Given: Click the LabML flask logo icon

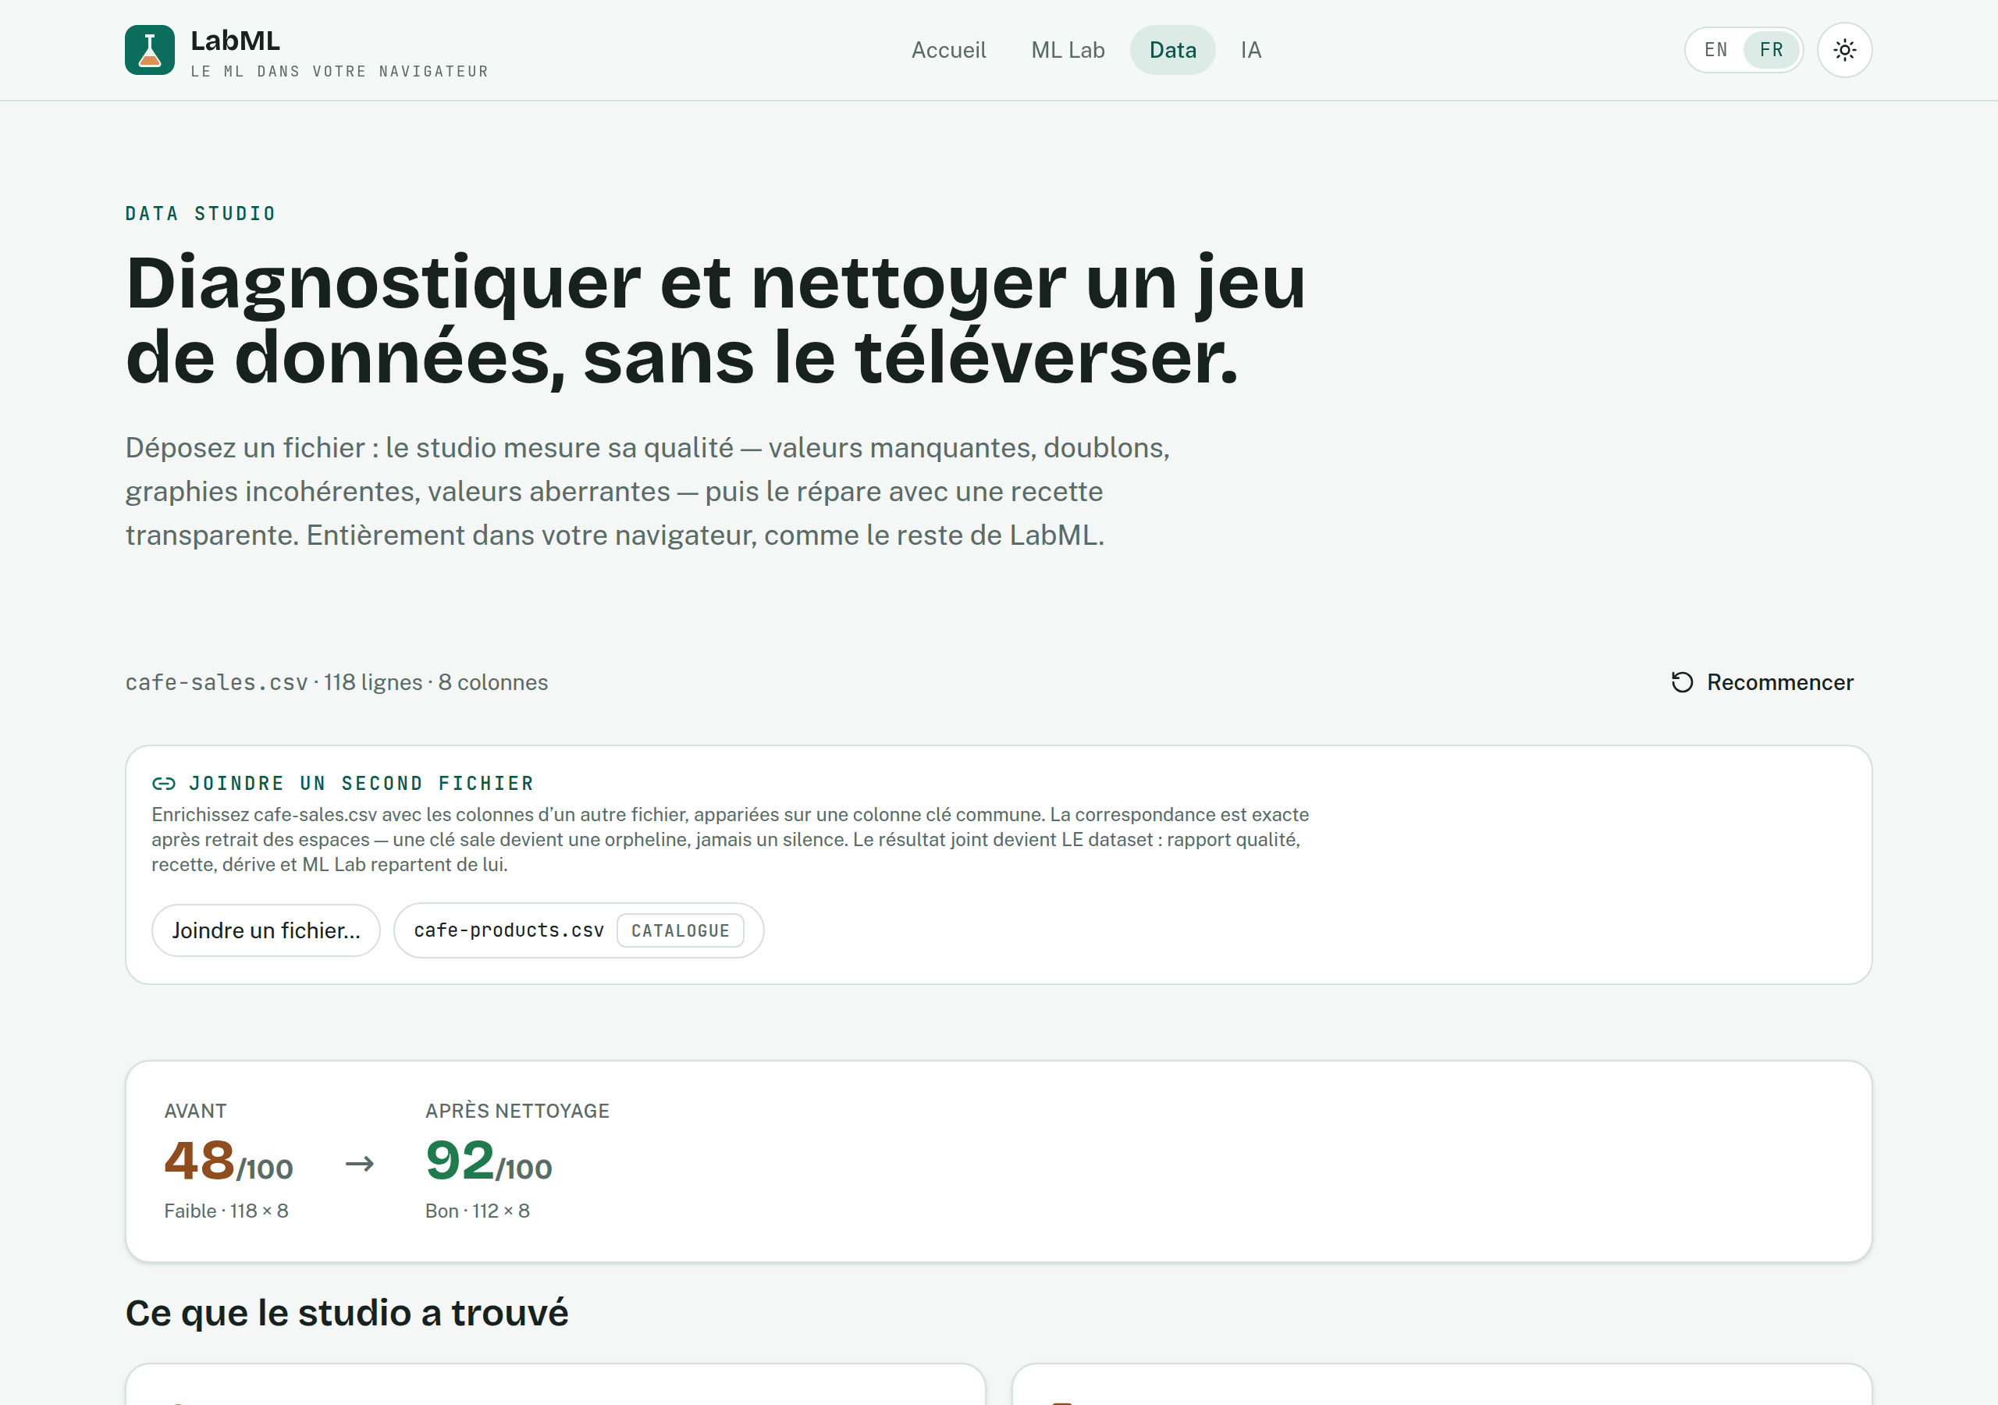Looking at the screenshot, I should 150,50.
